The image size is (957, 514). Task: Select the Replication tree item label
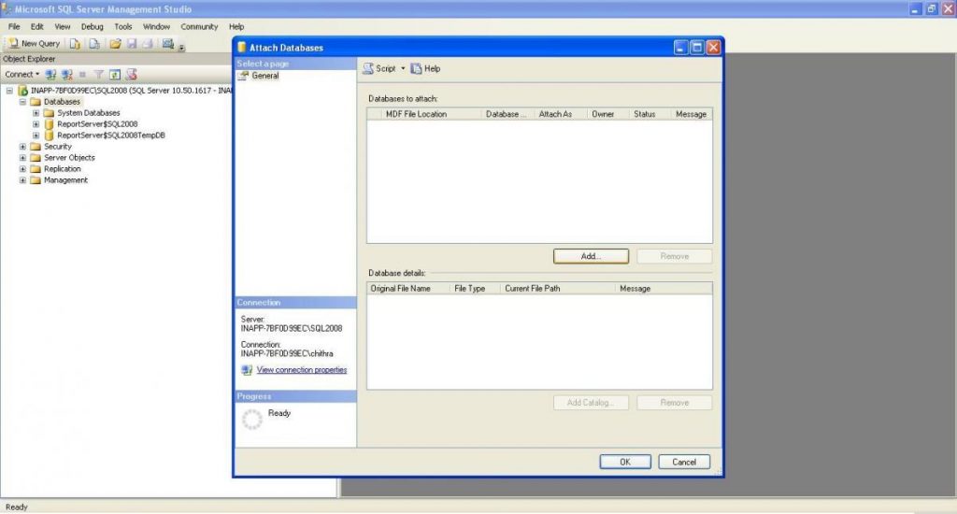click(63, 169)
